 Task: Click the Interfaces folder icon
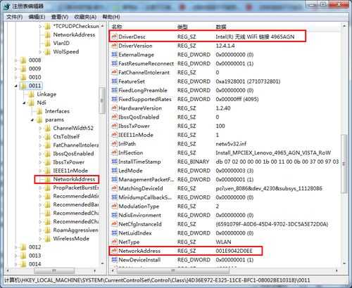tap(39, 111)
